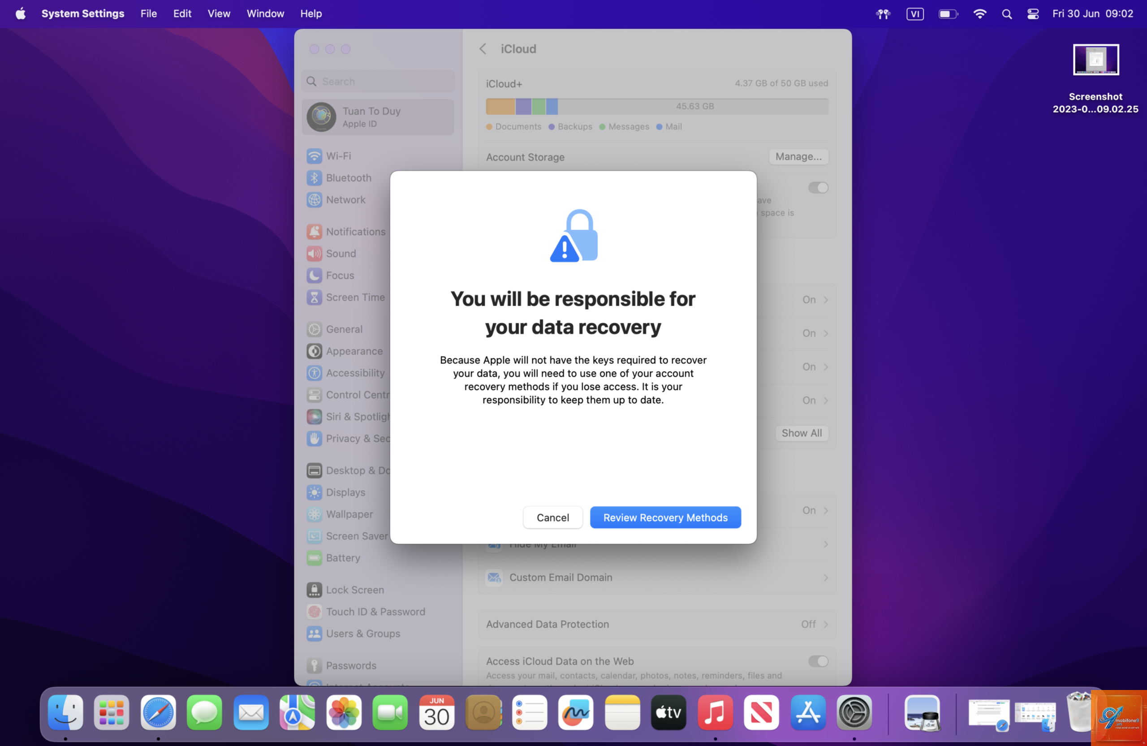This screenshot has height=746, width=1147.
Task: Click Show All button
Action: coord(802,433)
